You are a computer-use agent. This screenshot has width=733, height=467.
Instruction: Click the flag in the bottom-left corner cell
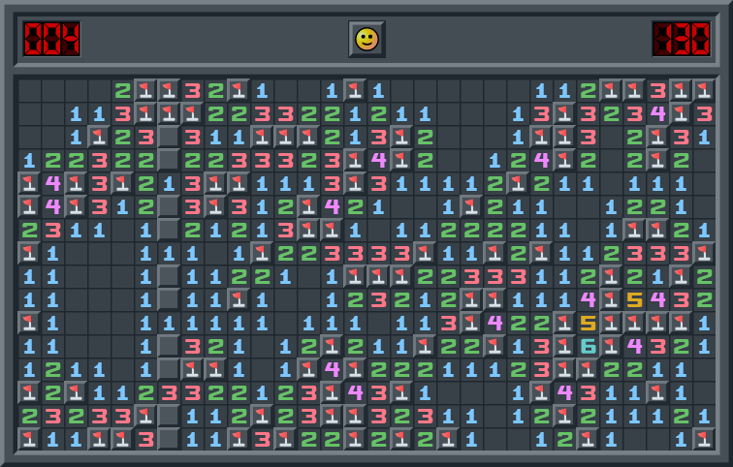tap(29, 439)
